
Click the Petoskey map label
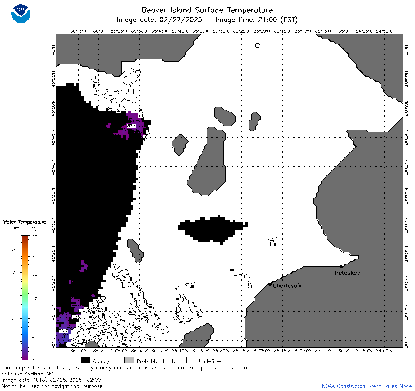pyautogui.click(x=347, y=273)
